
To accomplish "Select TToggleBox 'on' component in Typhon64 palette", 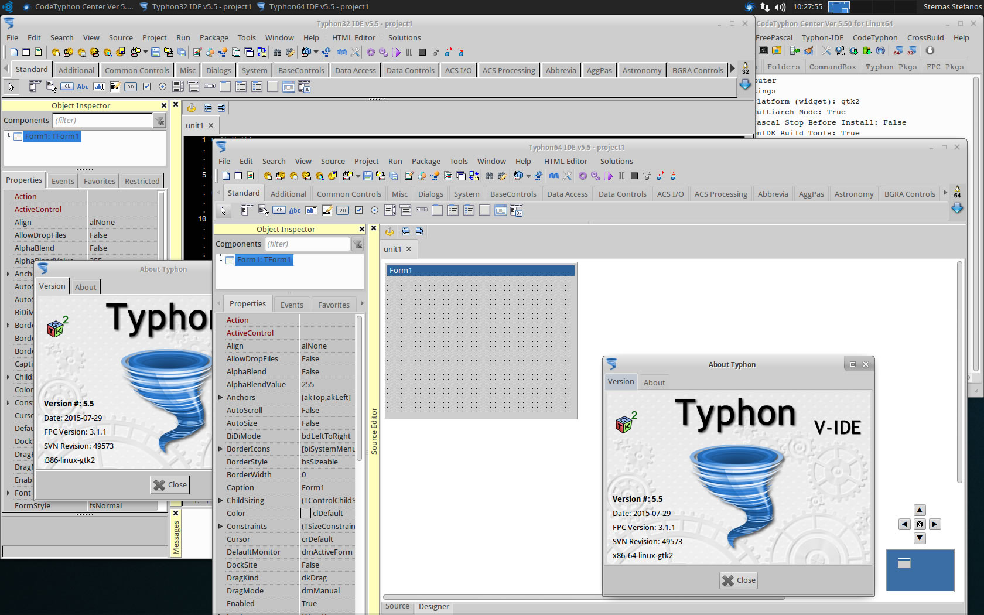I will click(x=343, y=210).
